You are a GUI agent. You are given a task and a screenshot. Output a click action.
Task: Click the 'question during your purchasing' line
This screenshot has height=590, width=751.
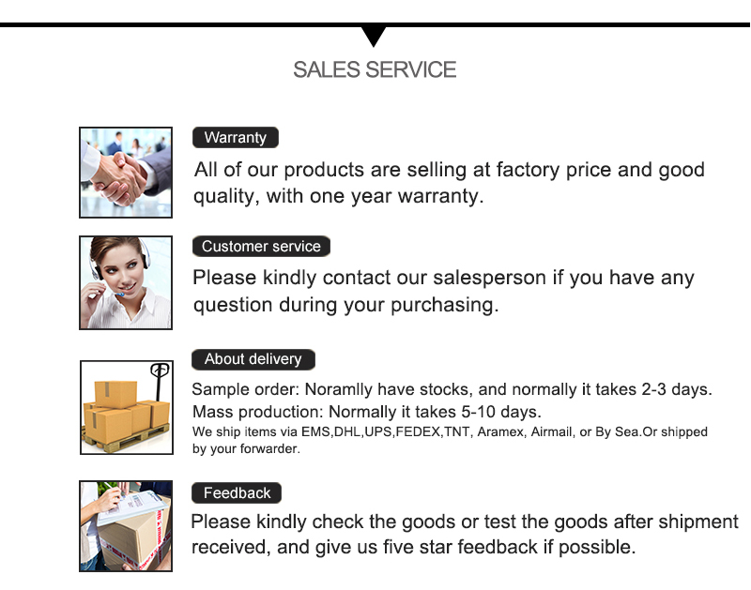click(345, 305)
